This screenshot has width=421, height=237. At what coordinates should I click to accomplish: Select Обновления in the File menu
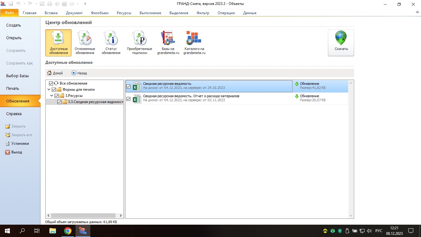20,101
